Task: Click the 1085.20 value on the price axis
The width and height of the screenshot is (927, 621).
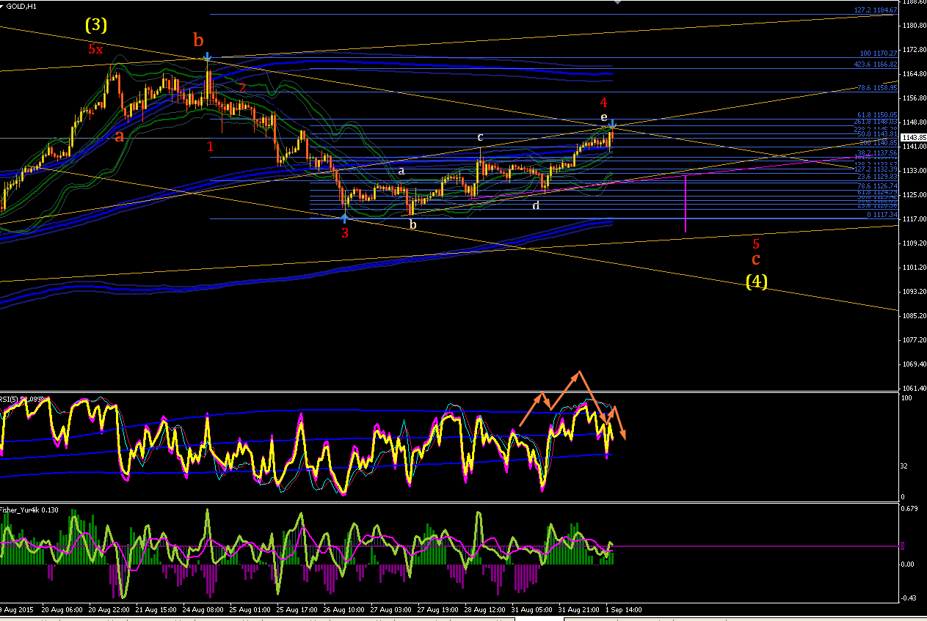Action: click(914, 315)
